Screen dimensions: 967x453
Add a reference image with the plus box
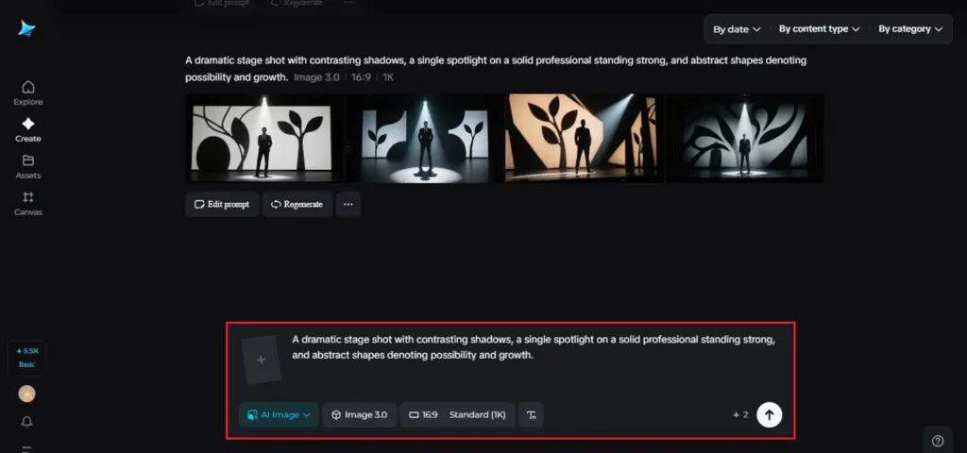point(262,360)
